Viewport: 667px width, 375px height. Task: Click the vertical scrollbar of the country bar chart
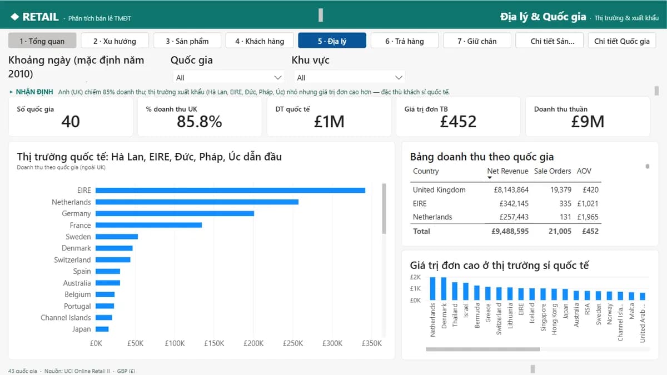[x=384, y=209]
